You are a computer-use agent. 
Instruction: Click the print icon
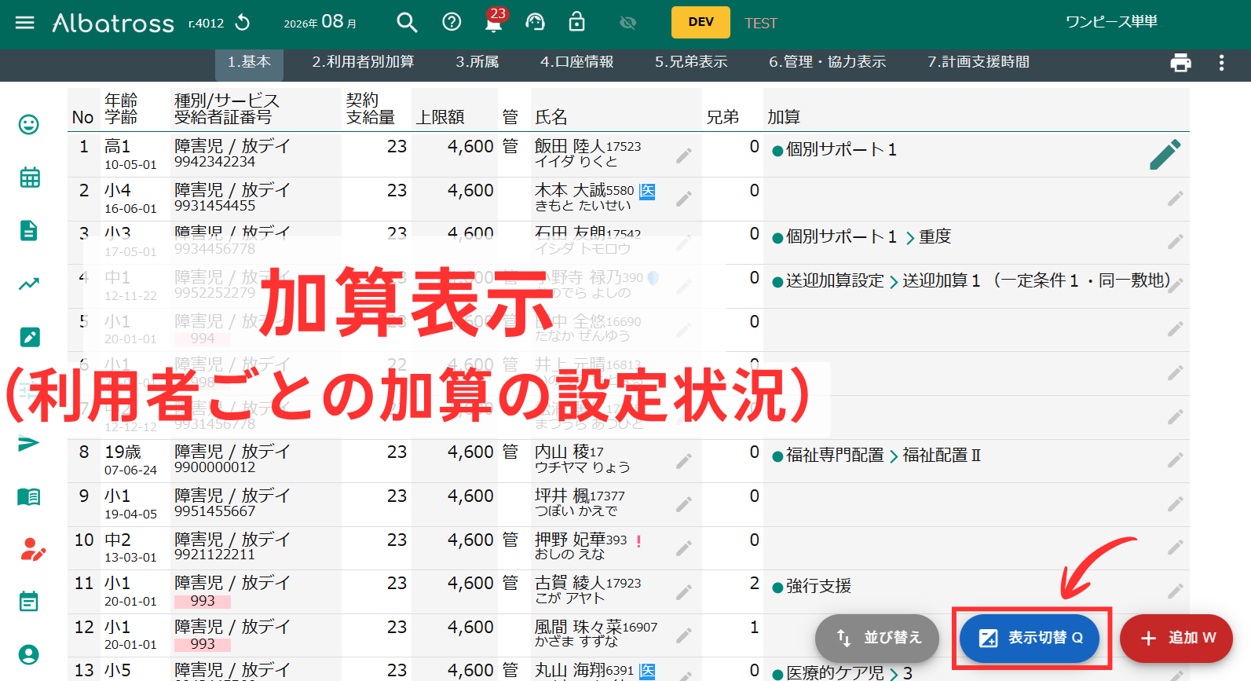tap(1180, 63)
